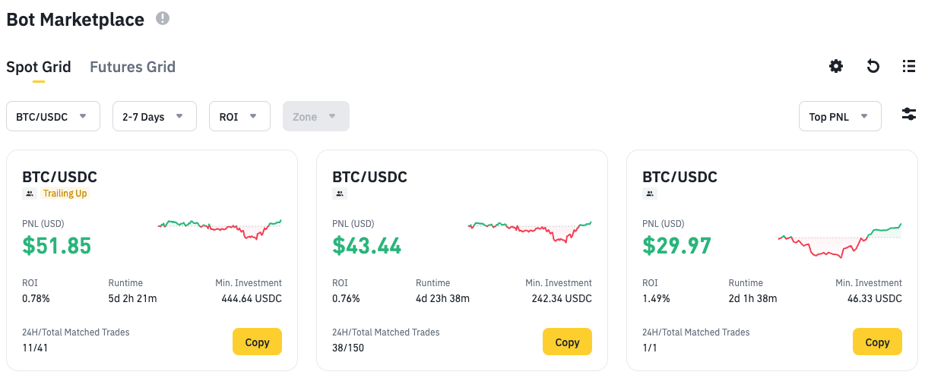Image resolution: width=925 pixels, height=378 pixels.
Task: Select the Spot Grid tab
Action: coord(39,67)
